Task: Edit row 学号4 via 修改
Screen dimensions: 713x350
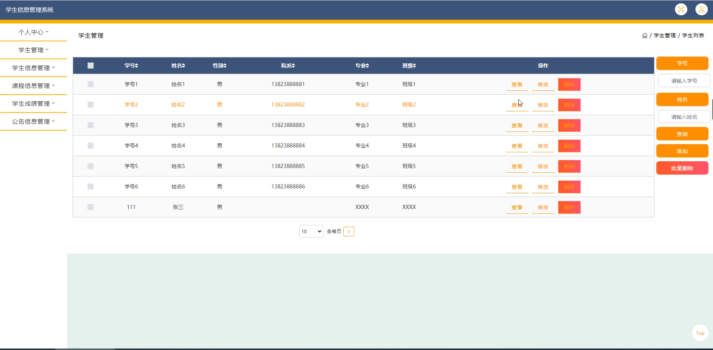Action: point(543,146)
